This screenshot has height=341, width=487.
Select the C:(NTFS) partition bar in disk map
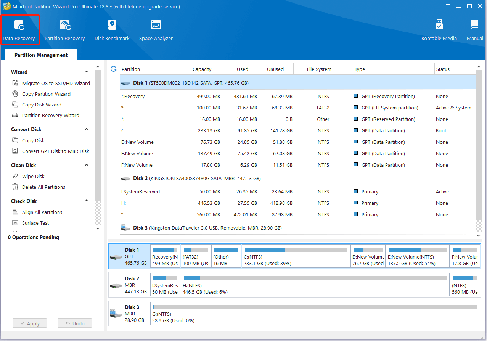(296, 257)
